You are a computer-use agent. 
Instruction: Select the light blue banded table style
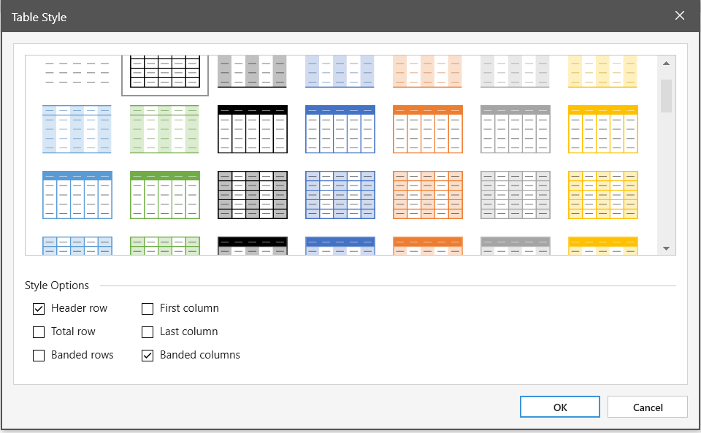tap(77, 129)
